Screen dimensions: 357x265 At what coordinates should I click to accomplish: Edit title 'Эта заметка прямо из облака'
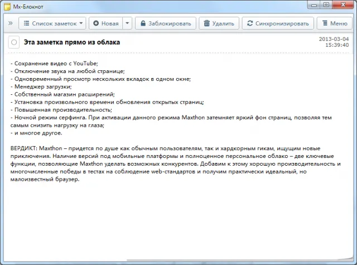[72, 42]
